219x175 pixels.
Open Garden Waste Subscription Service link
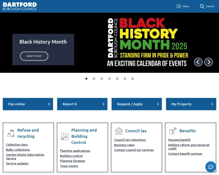[25, 156]
